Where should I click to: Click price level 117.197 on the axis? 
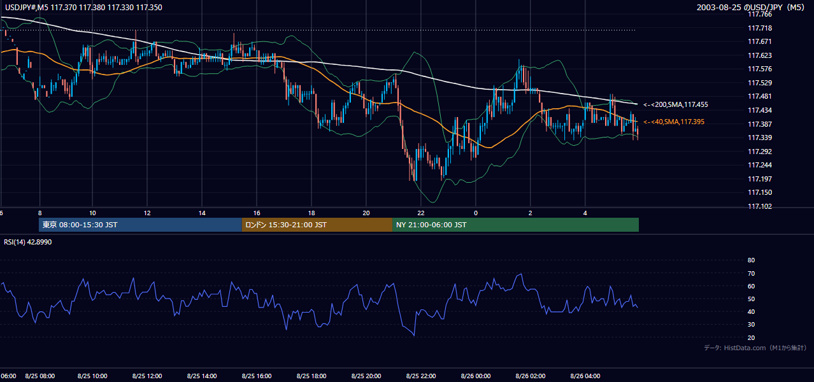759,179
